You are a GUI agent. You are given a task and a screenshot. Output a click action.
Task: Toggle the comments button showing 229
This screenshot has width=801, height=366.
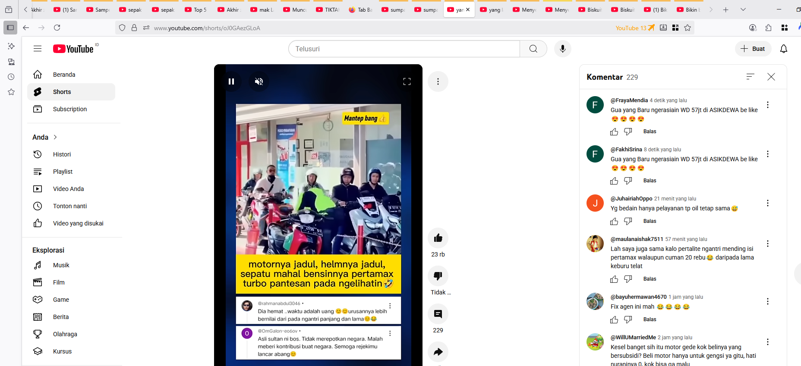[438, 314]
